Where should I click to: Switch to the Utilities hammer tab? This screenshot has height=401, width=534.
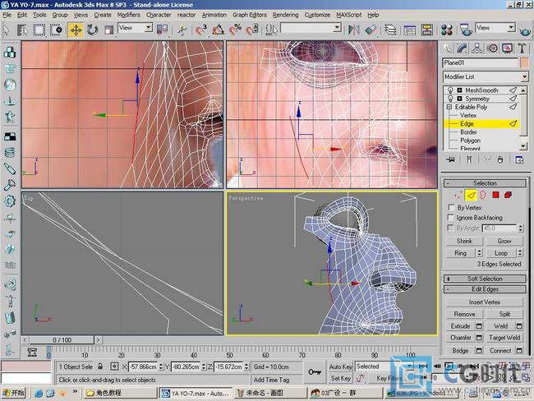click(x=522, y=48)
